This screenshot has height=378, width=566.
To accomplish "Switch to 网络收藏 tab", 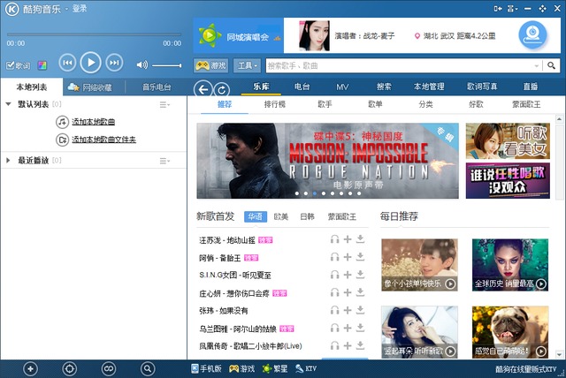I will point(90,87).
